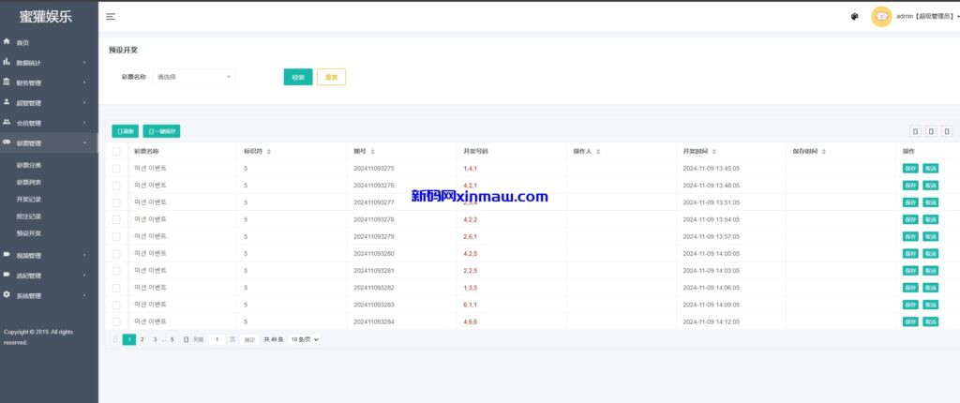Sort table by the 保存时间 column arrows

(823, 151)
